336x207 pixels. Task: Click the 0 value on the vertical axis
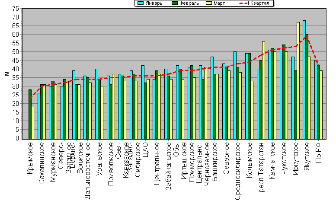point(17,138)
